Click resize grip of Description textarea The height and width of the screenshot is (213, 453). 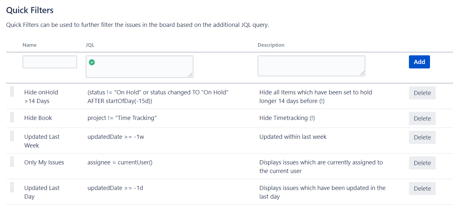(x=362, y=73)
